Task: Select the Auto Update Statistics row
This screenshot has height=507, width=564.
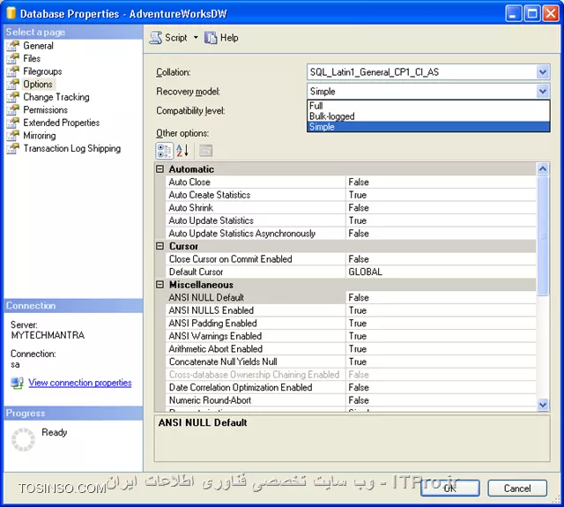Action: coord(351,220)
